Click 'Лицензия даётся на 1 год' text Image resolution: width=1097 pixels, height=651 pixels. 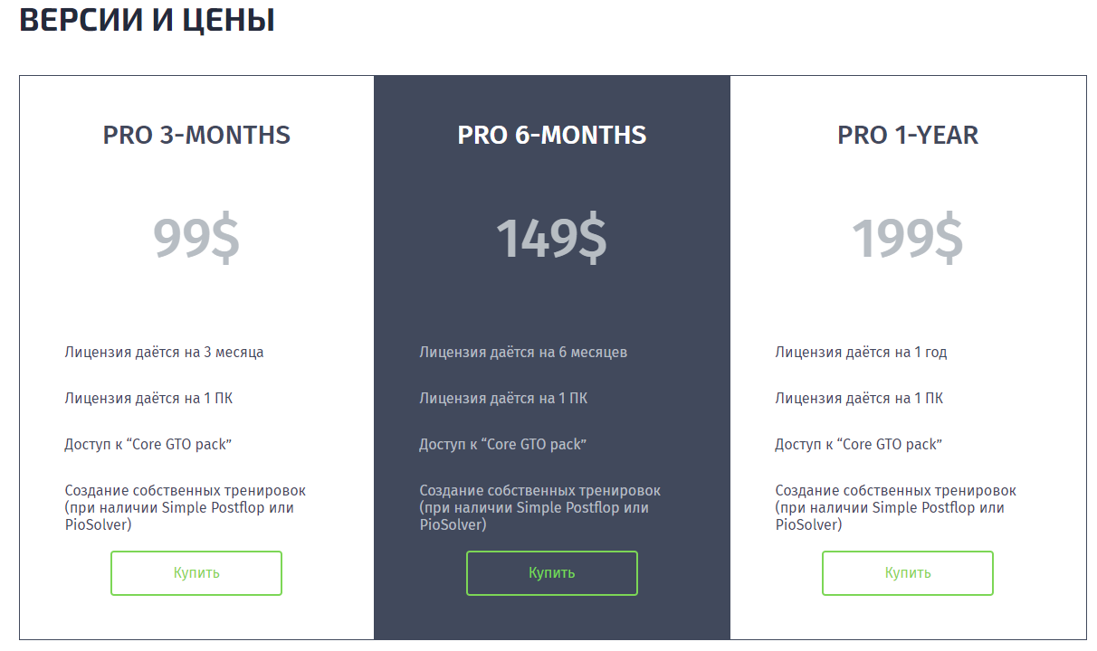861,352
